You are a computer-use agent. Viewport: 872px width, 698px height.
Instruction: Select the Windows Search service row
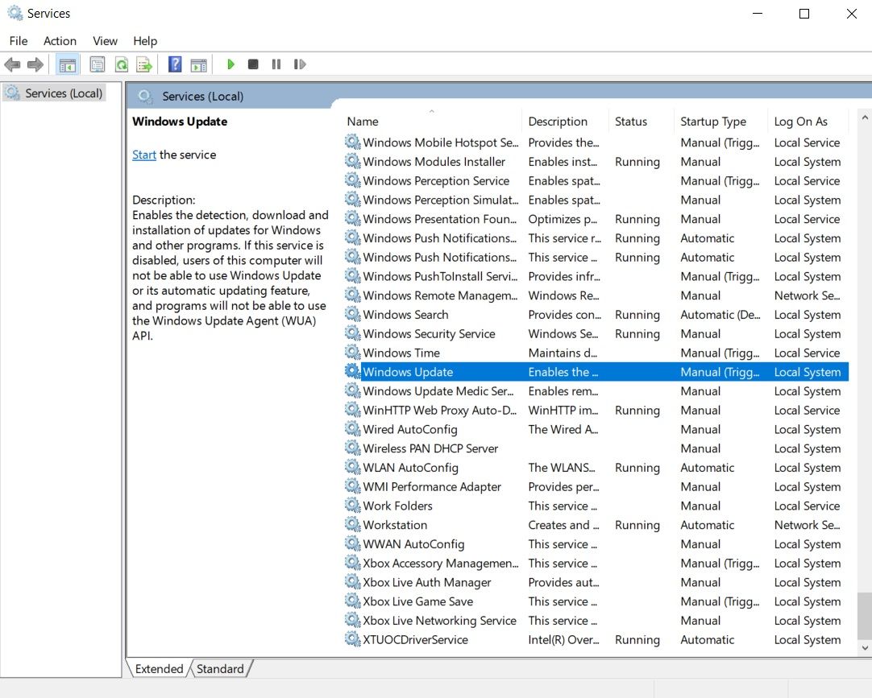(405, 315)
